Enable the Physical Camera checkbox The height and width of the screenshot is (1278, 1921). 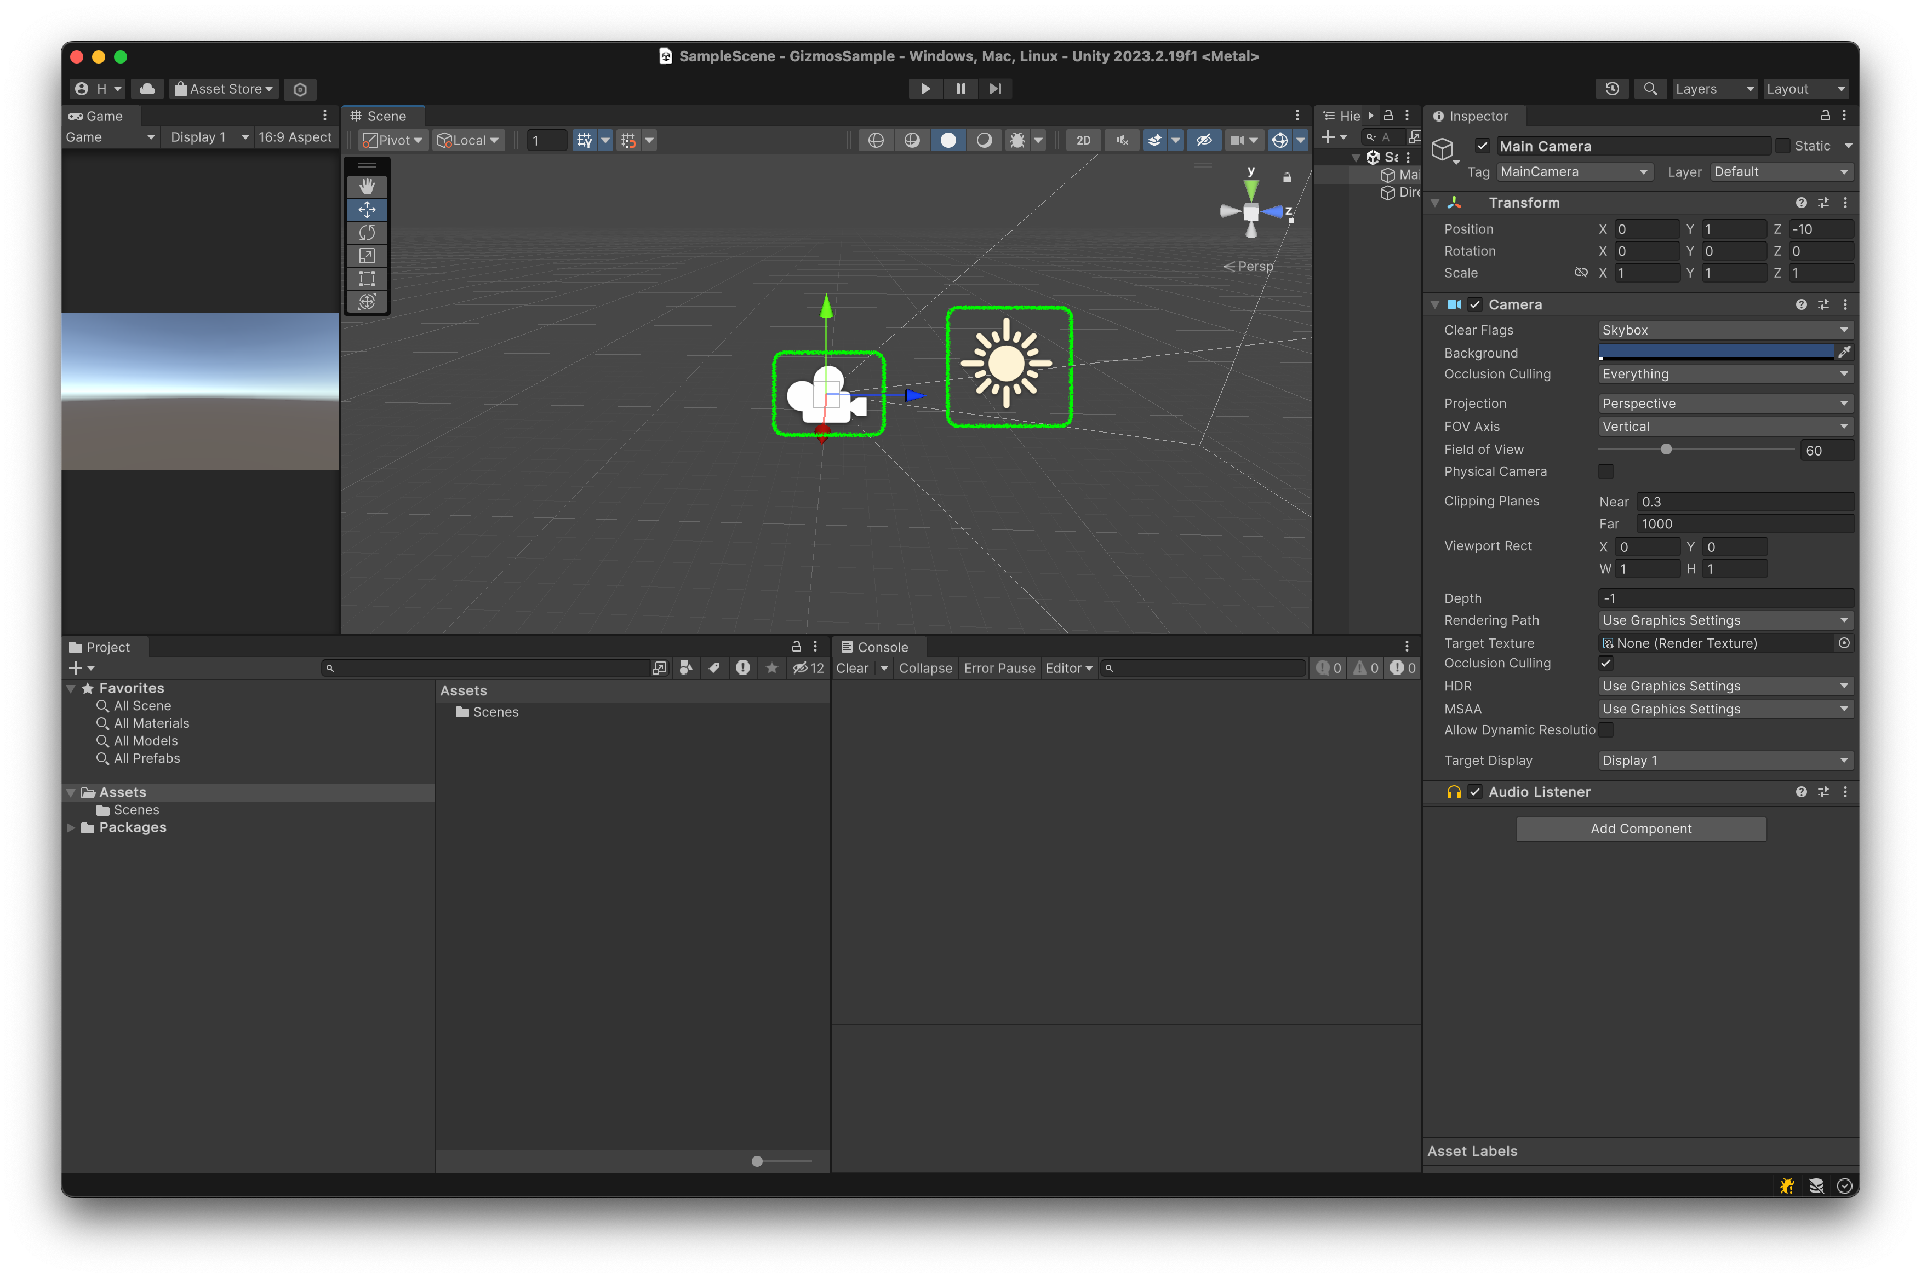point(1605,471)
